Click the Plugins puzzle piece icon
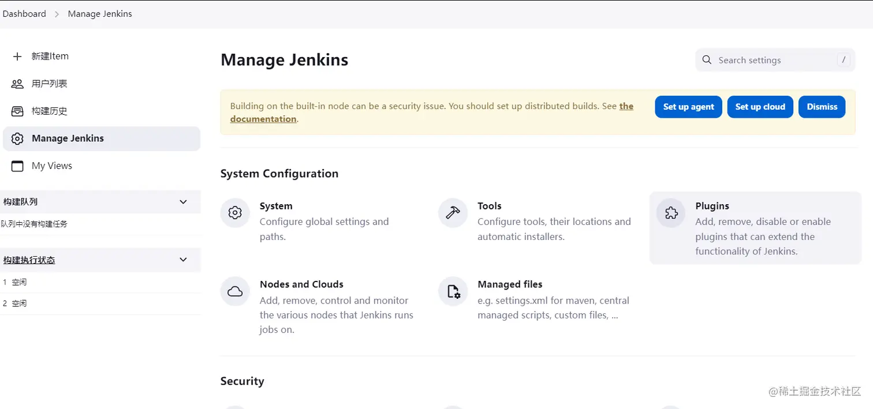The image size is (873, 409). [x=671, y=213]
